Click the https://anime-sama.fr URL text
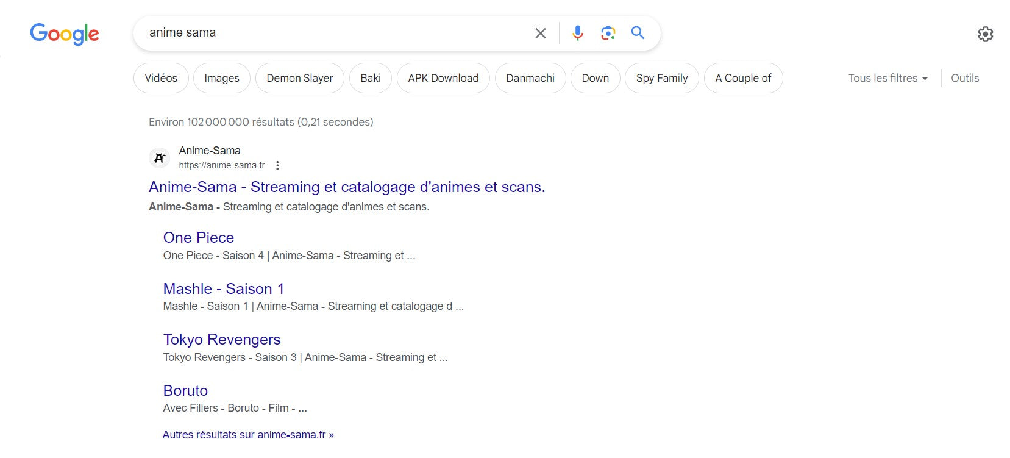The width and height of the screenshot is (1010, 458). coord(222,165)
